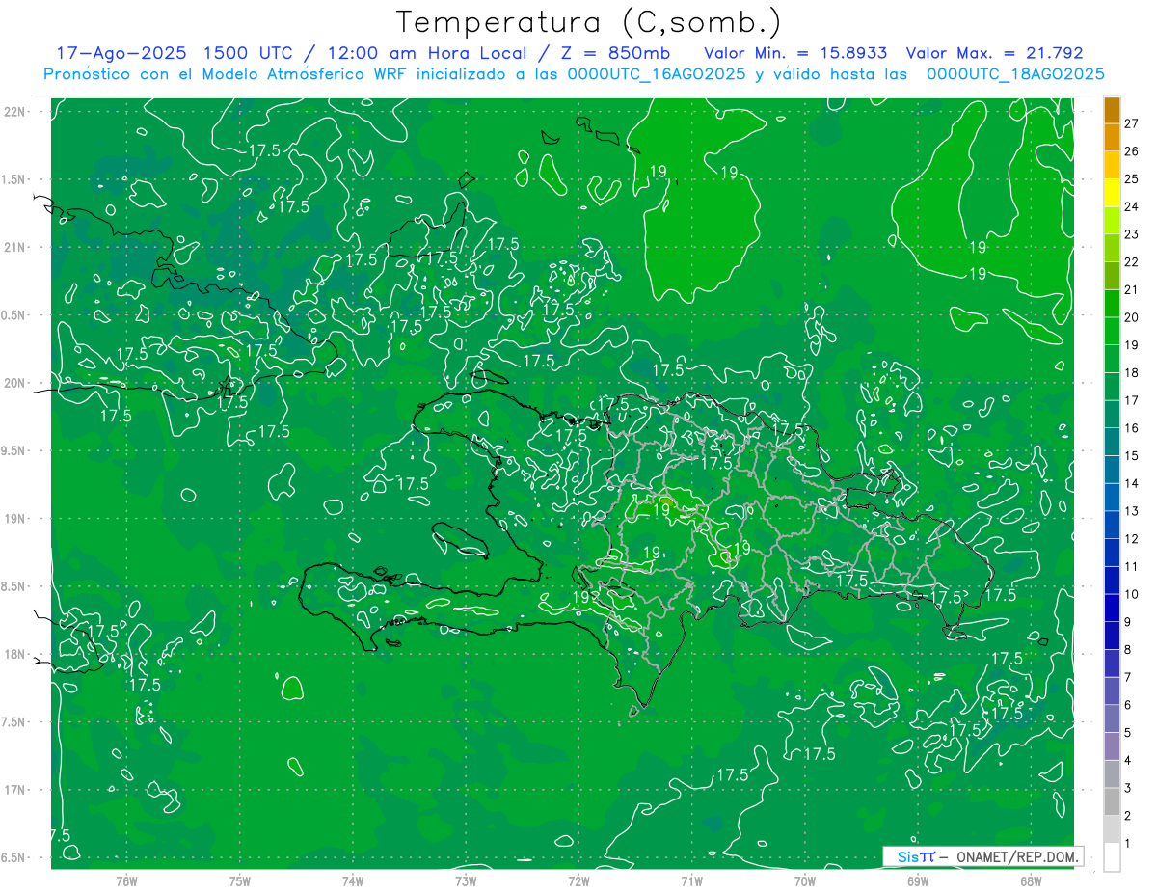Click the "22N" latitude axis label
This screenshot has width=1157, height=894.
[x=14, y=111]
